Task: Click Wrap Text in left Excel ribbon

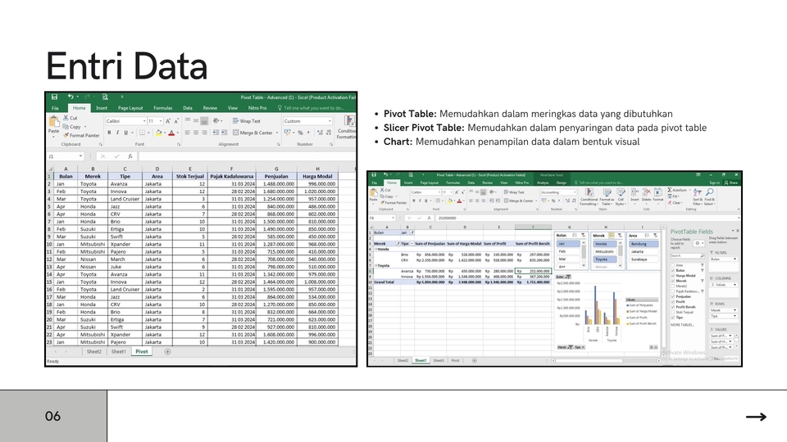Action: (x=247, y=121)
